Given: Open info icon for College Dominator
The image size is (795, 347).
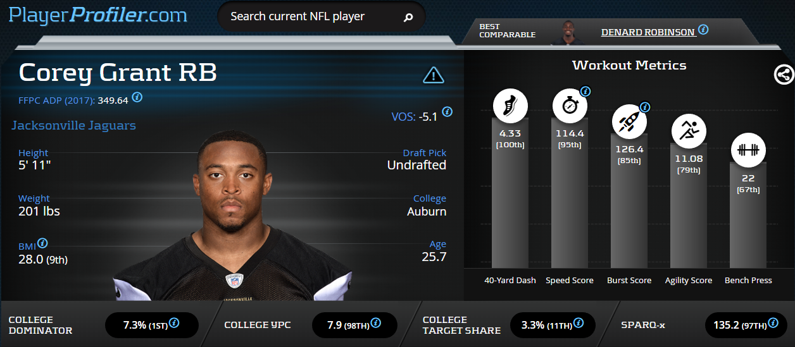Looking at the screenshot, I should pos(174,323).
